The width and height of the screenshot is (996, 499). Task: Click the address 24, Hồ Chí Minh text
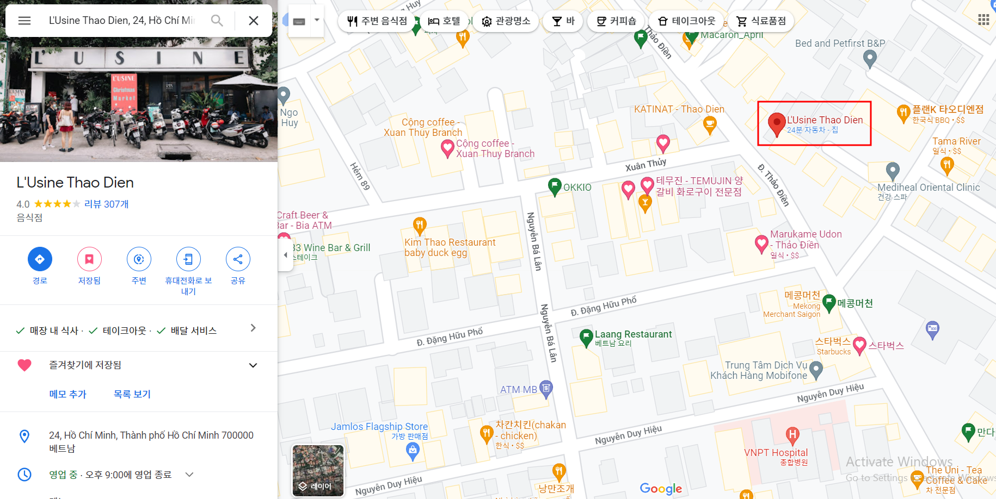tap(151, 441)
